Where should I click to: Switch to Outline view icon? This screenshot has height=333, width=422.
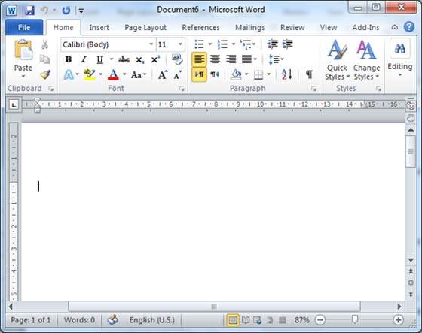270,320
